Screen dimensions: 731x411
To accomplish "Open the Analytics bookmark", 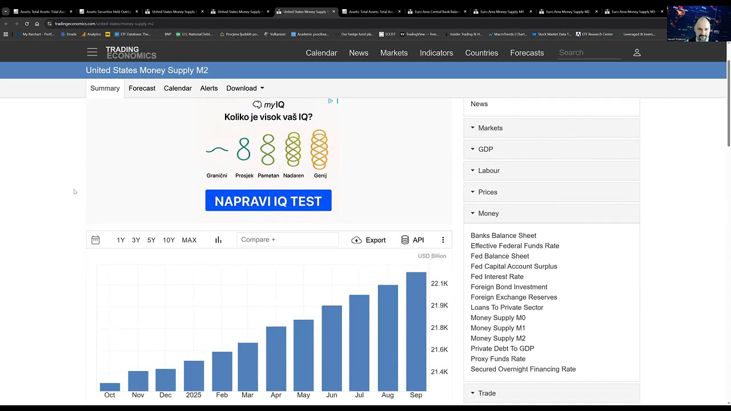I will coord(91,34).
